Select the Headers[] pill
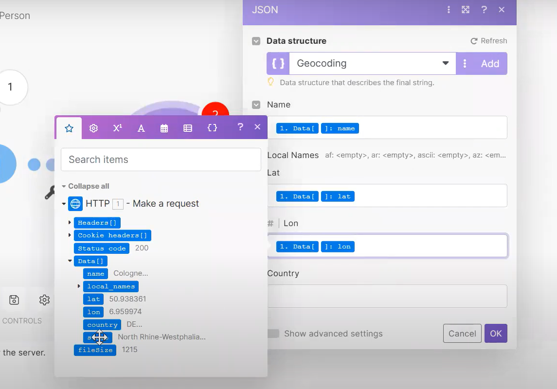 pos(97,223)
